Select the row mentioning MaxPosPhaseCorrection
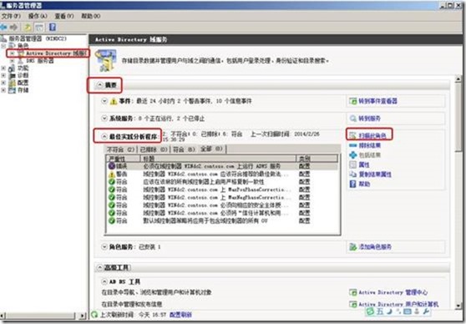The width and height of the screenshot is (466, 324). tap(222, 190)
